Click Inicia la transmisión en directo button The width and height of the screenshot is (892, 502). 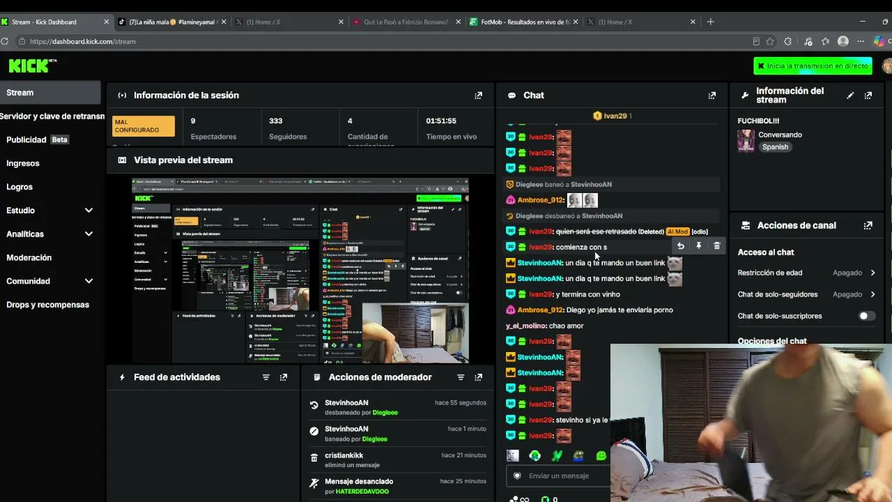pos(813,66)
